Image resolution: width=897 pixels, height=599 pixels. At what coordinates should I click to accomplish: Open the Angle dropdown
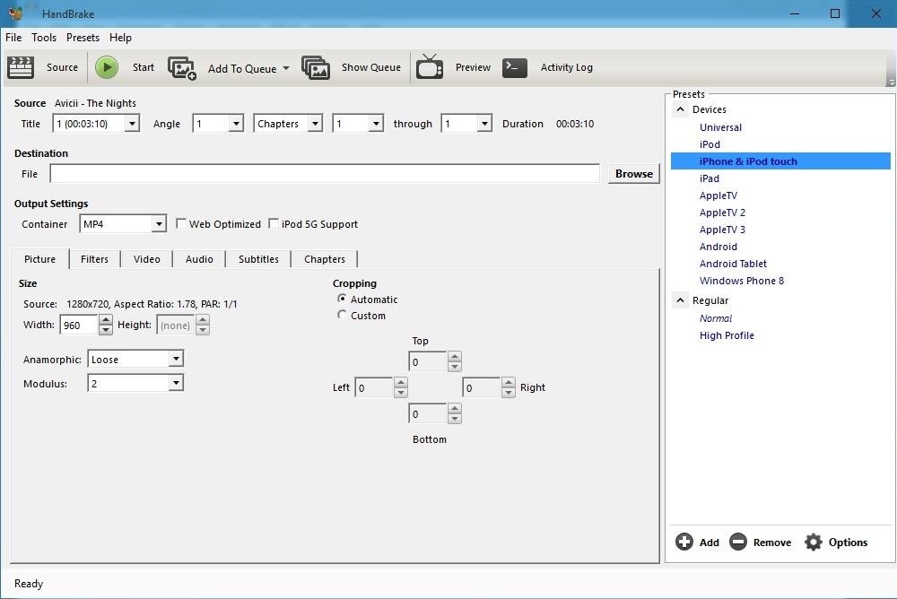point(236,124)
